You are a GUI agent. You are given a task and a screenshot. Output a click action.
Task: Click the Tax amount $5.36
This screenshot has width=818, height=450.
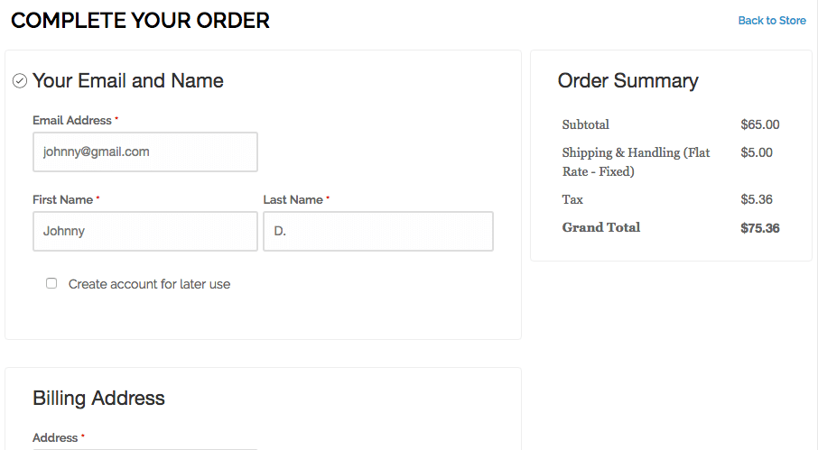(x=756, y=199)
